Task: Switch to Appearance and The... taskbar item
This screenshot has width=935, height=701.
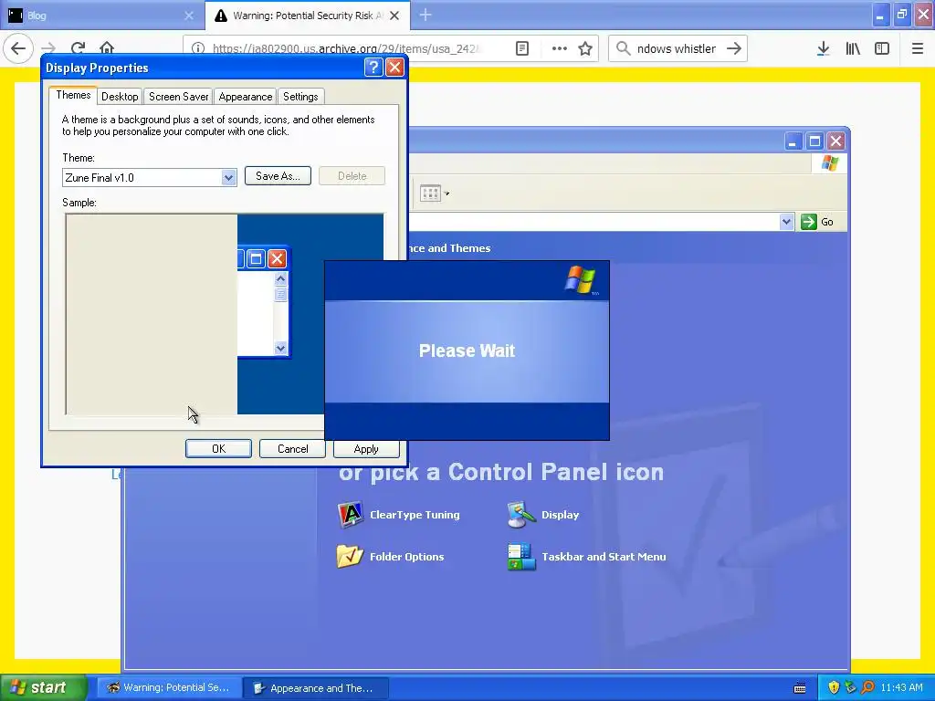Action: pyautogui.click(x=316, y=688)
